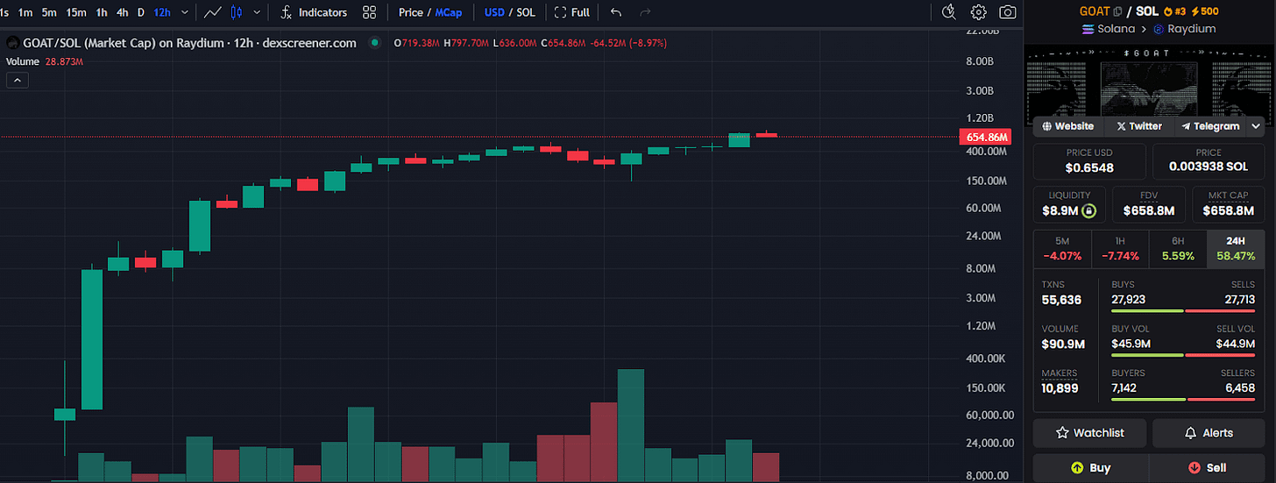This screenshot has width=1276, height=483.
Task: Click the MKT CAP $658.8M box
Action: pyautogui.click(x=1229, y=203)
